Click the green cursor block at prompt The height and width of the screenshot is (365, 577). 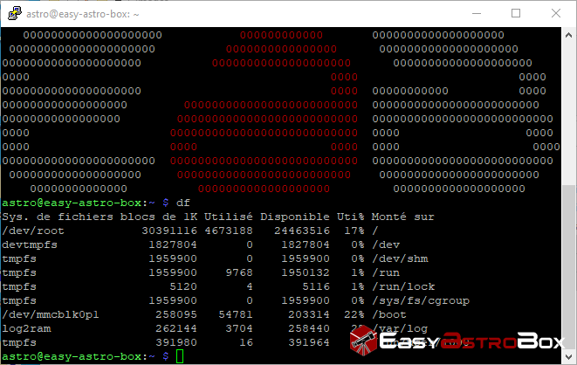180,356
